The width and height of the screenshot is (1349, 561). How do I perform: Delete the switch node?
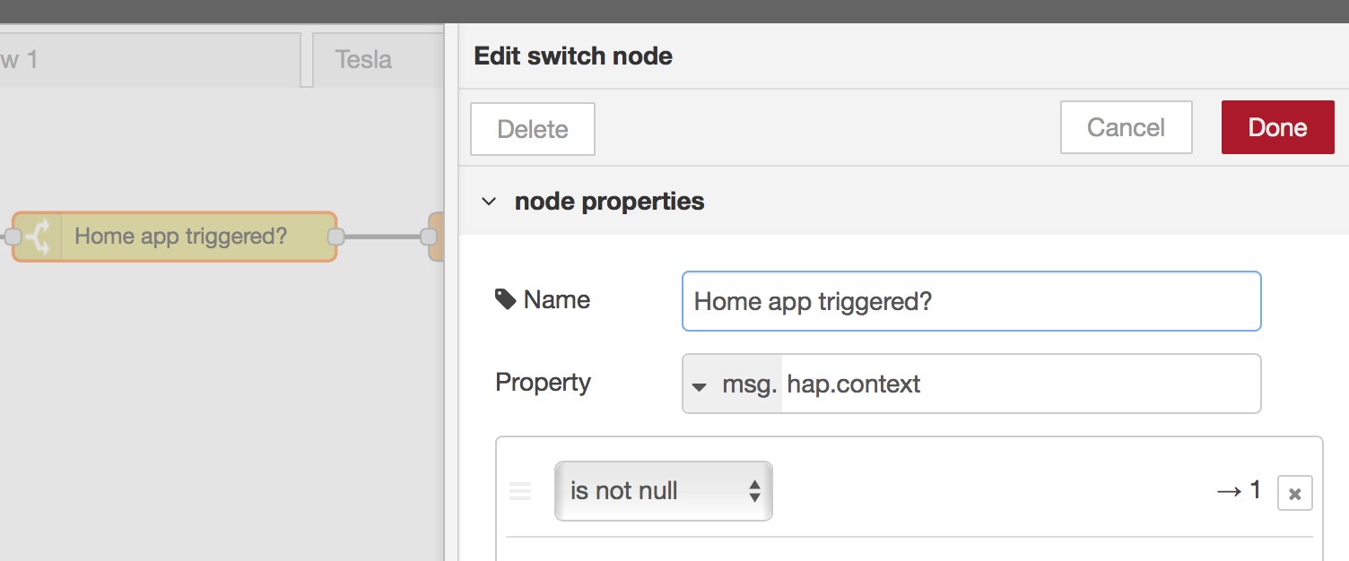[x=533, y=129]
